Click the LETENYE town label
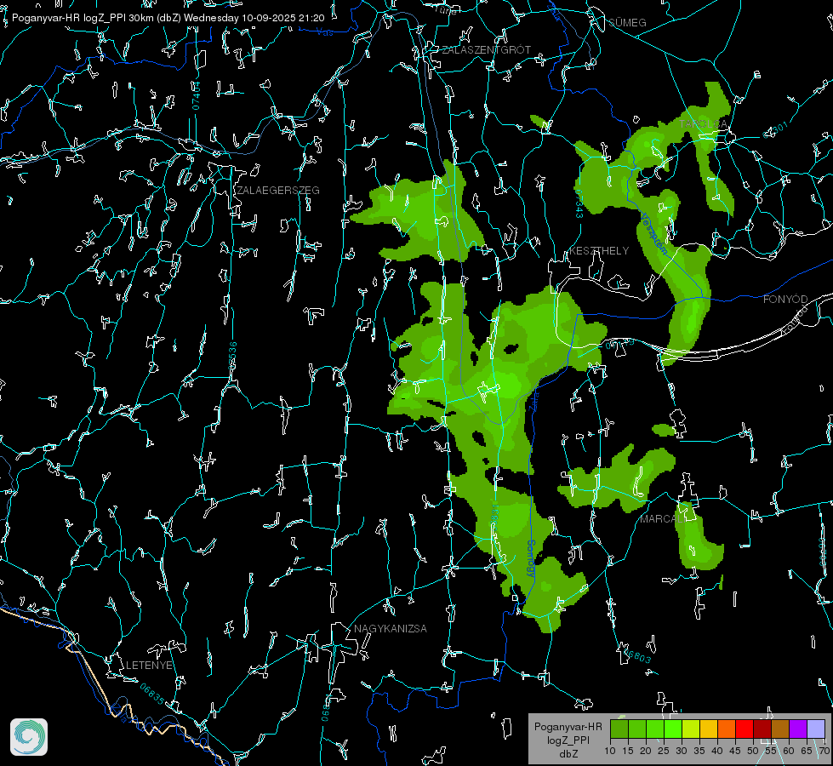 click(149, 665)
